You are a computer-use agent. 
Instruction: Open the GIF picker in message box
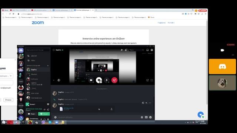tap(146, 117)
